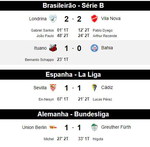150x147 pixels.
Task: Select the Alemanha - Bundesliga header
Action: pos(73,114)
